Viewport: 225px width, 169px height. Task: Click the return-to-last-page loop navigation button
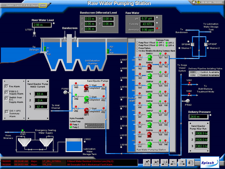coord(191,163)
